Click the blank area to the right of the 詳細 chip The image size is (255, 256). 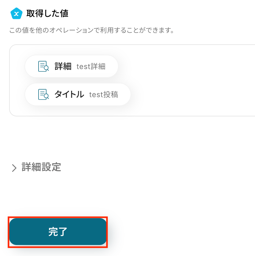(x=183, y=66)
